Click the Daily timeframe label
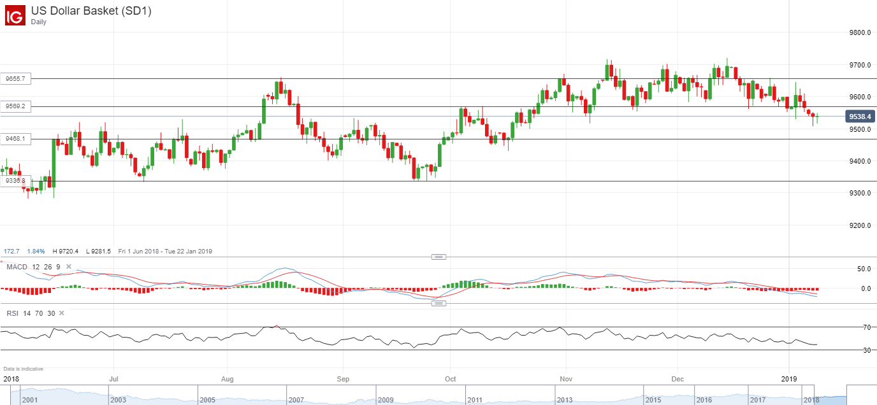 pos(39,22)
